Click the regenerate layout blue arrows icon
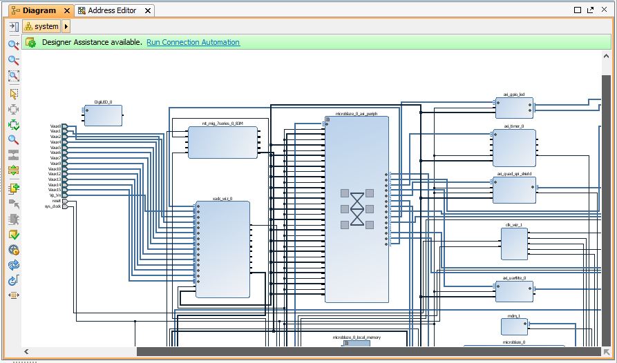 click(14, 265)
